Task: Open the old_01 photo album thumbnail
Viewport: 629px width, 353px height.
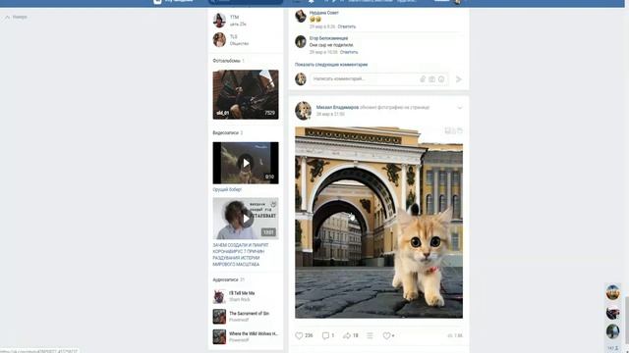Action: [x=246, y=94]
